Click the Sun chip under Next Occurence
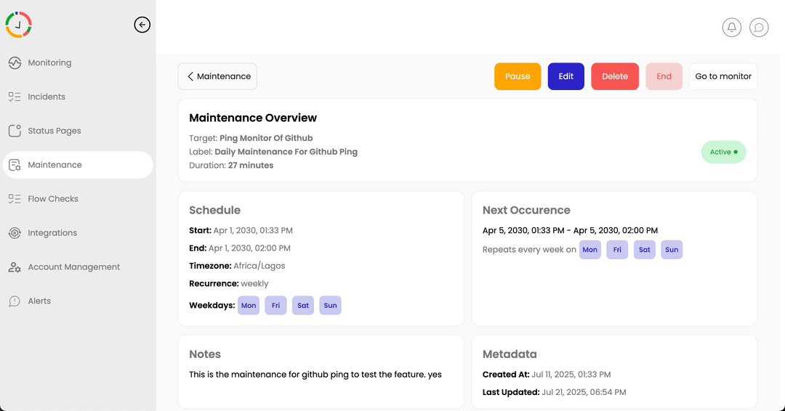Viewport: 785px width, 411px height. point(672,250)
